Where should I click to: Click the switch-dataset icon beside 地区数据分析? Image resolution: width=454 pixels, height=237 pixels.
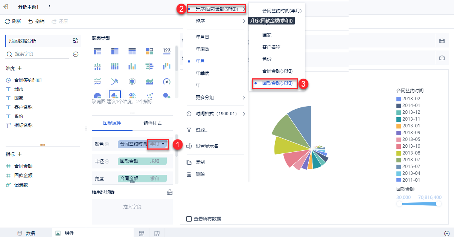point(75,41)
